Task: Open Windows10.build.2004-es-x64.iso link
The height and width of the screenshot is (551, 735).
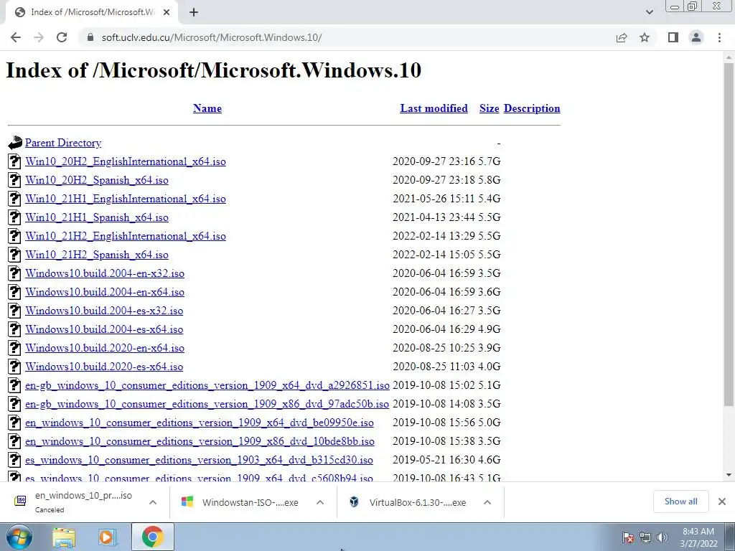Action: coord(104,329)
